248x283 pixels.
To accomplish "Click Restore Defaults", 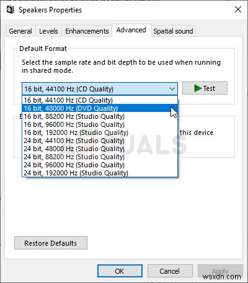I will [51, 243].
